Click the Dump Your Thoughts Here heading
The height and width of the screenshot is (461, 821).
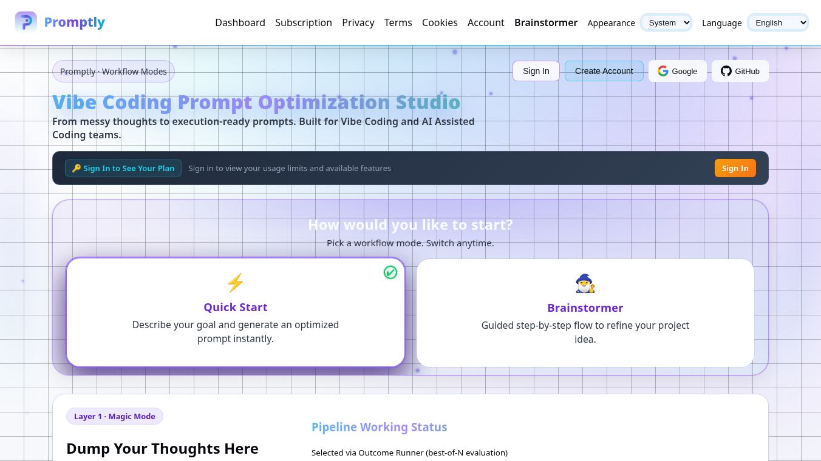tap(162, 448)
